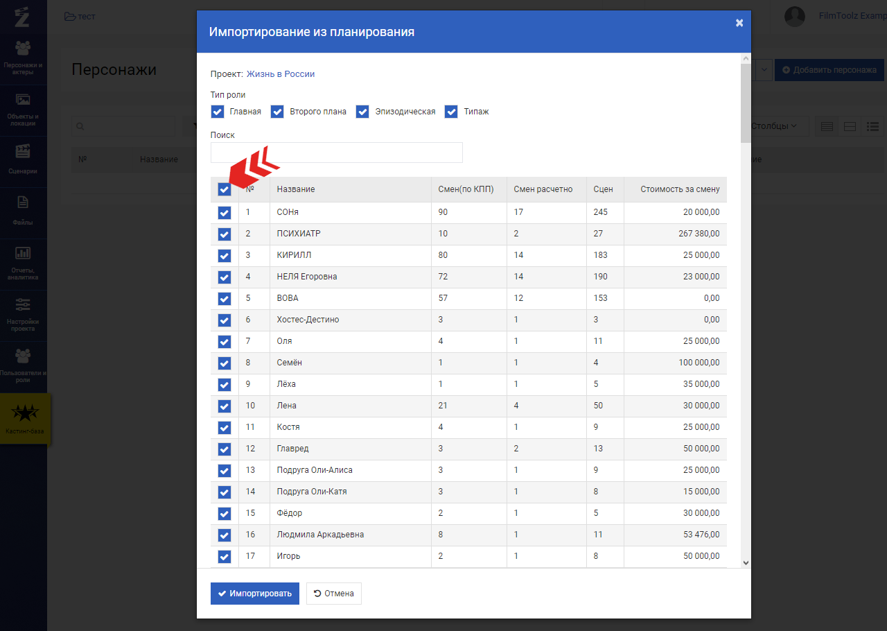Uncheck the Семён row checkbox

[225, 363]
